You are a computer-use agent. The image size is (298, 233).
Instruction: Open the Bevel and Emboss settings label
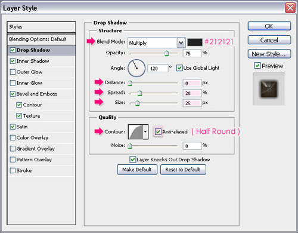click(x=37, y=94)
